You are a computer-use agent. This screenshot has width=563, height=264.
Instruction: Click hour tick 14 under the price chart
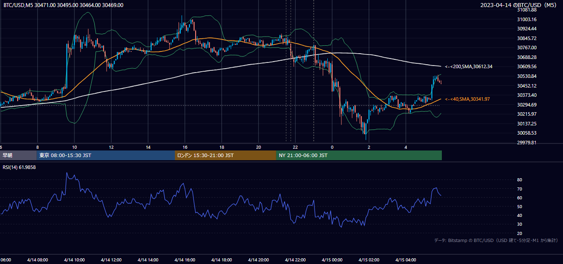[148, 147]
